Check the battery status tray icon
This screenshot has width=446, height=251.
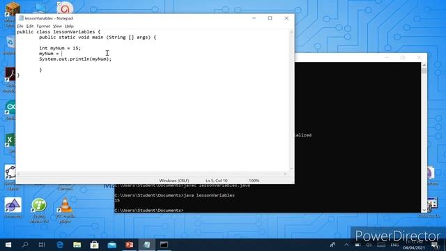tap(357, 245)
